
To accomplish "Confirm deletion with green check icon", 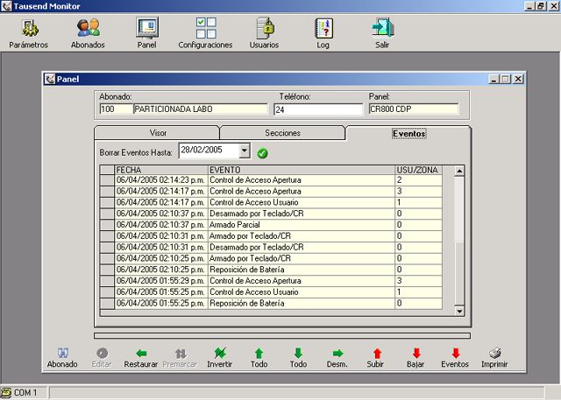I will click(x=262, y=153).
